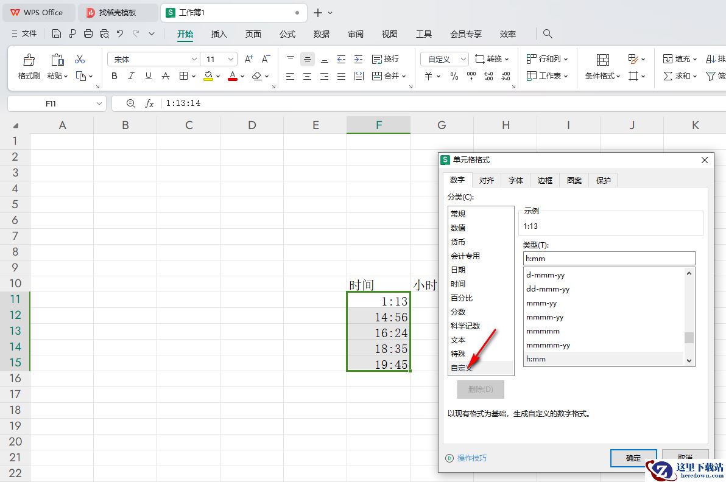The image size is (726, 482).
Task: Click the Print Preview icon
Action: 104,33
